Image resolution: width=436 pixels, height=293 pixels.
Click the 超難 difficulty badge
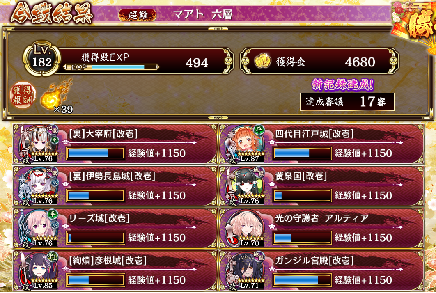click(x=138, y=15)
